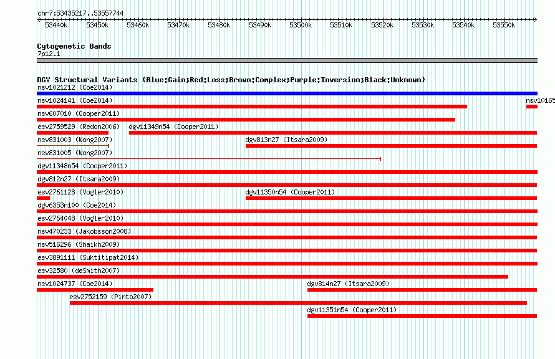Open dgv813n27 (Itsara2009) variant label
Viewport: 555px width, 359px height.
point(286,140)
